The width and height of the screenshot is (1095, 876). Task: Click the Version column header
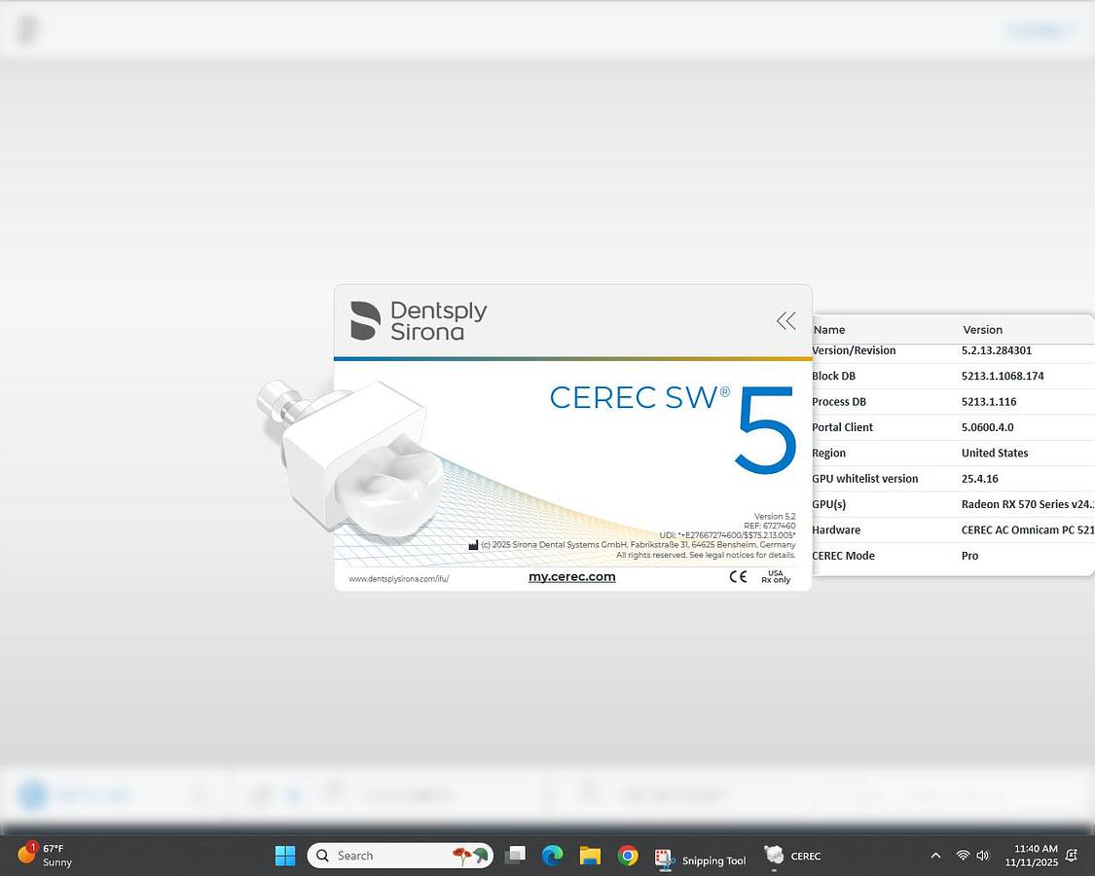coord(982,329)
